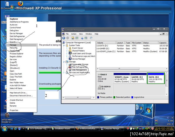Choose Create Shortcut in context menu
175x137 pixels.
(x=22, y=100)
